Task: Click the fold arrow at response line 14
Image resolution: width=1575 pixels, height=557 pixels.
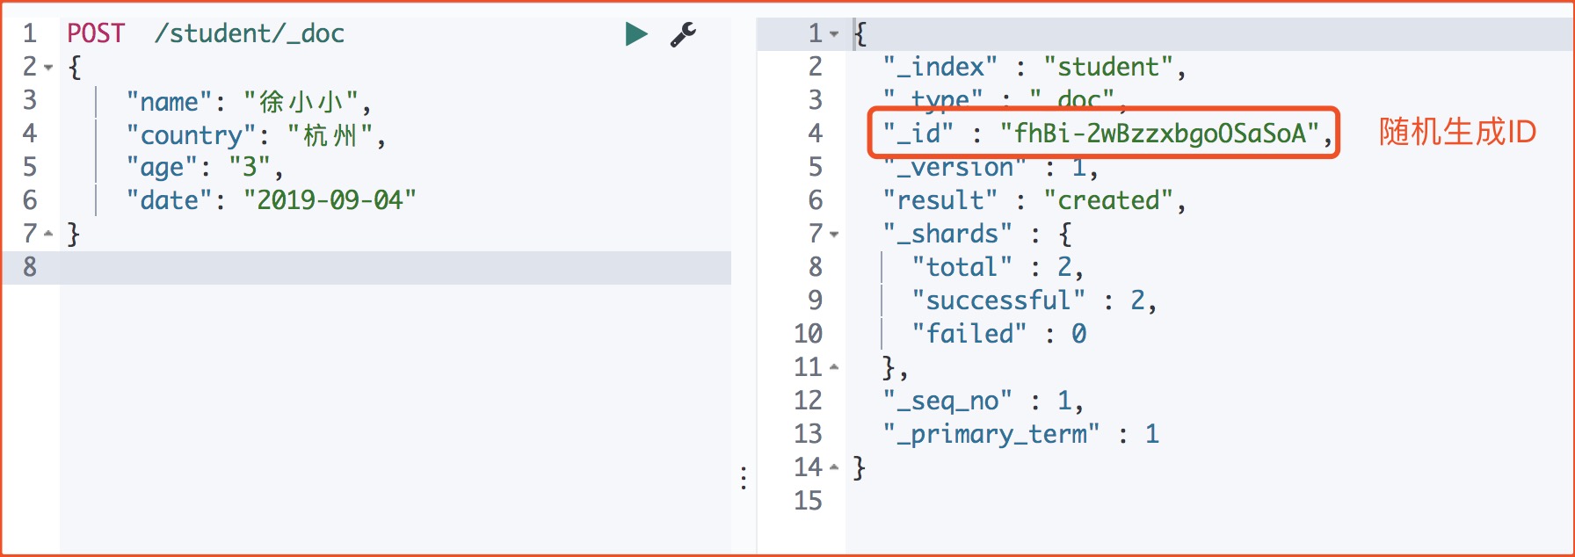Action: click(x=834, y=467)
